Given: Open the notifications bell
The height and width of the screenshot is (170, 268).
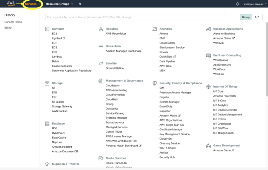Looking at the screenshot, I should click(x=238, y=4).
